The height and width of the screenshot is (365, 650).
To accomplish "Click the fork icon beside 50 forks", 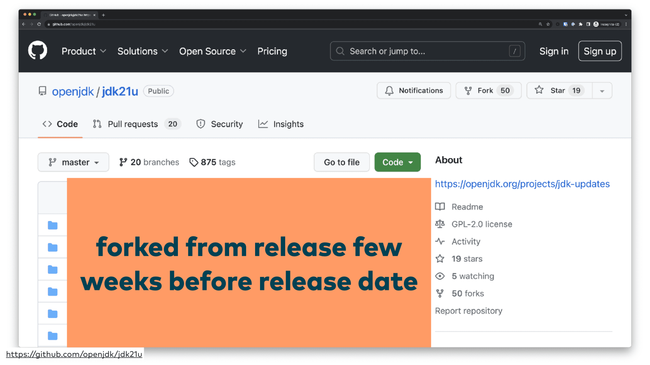I will 440,293.
